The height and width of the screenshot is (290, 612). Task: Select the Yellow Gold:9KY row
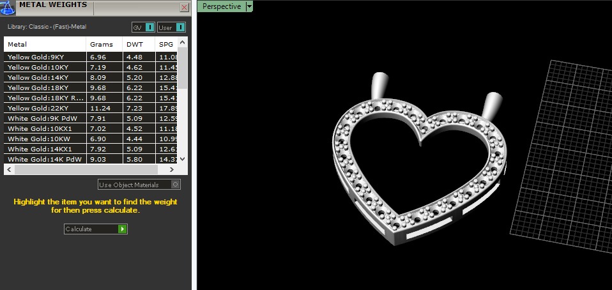pos(91,57)
